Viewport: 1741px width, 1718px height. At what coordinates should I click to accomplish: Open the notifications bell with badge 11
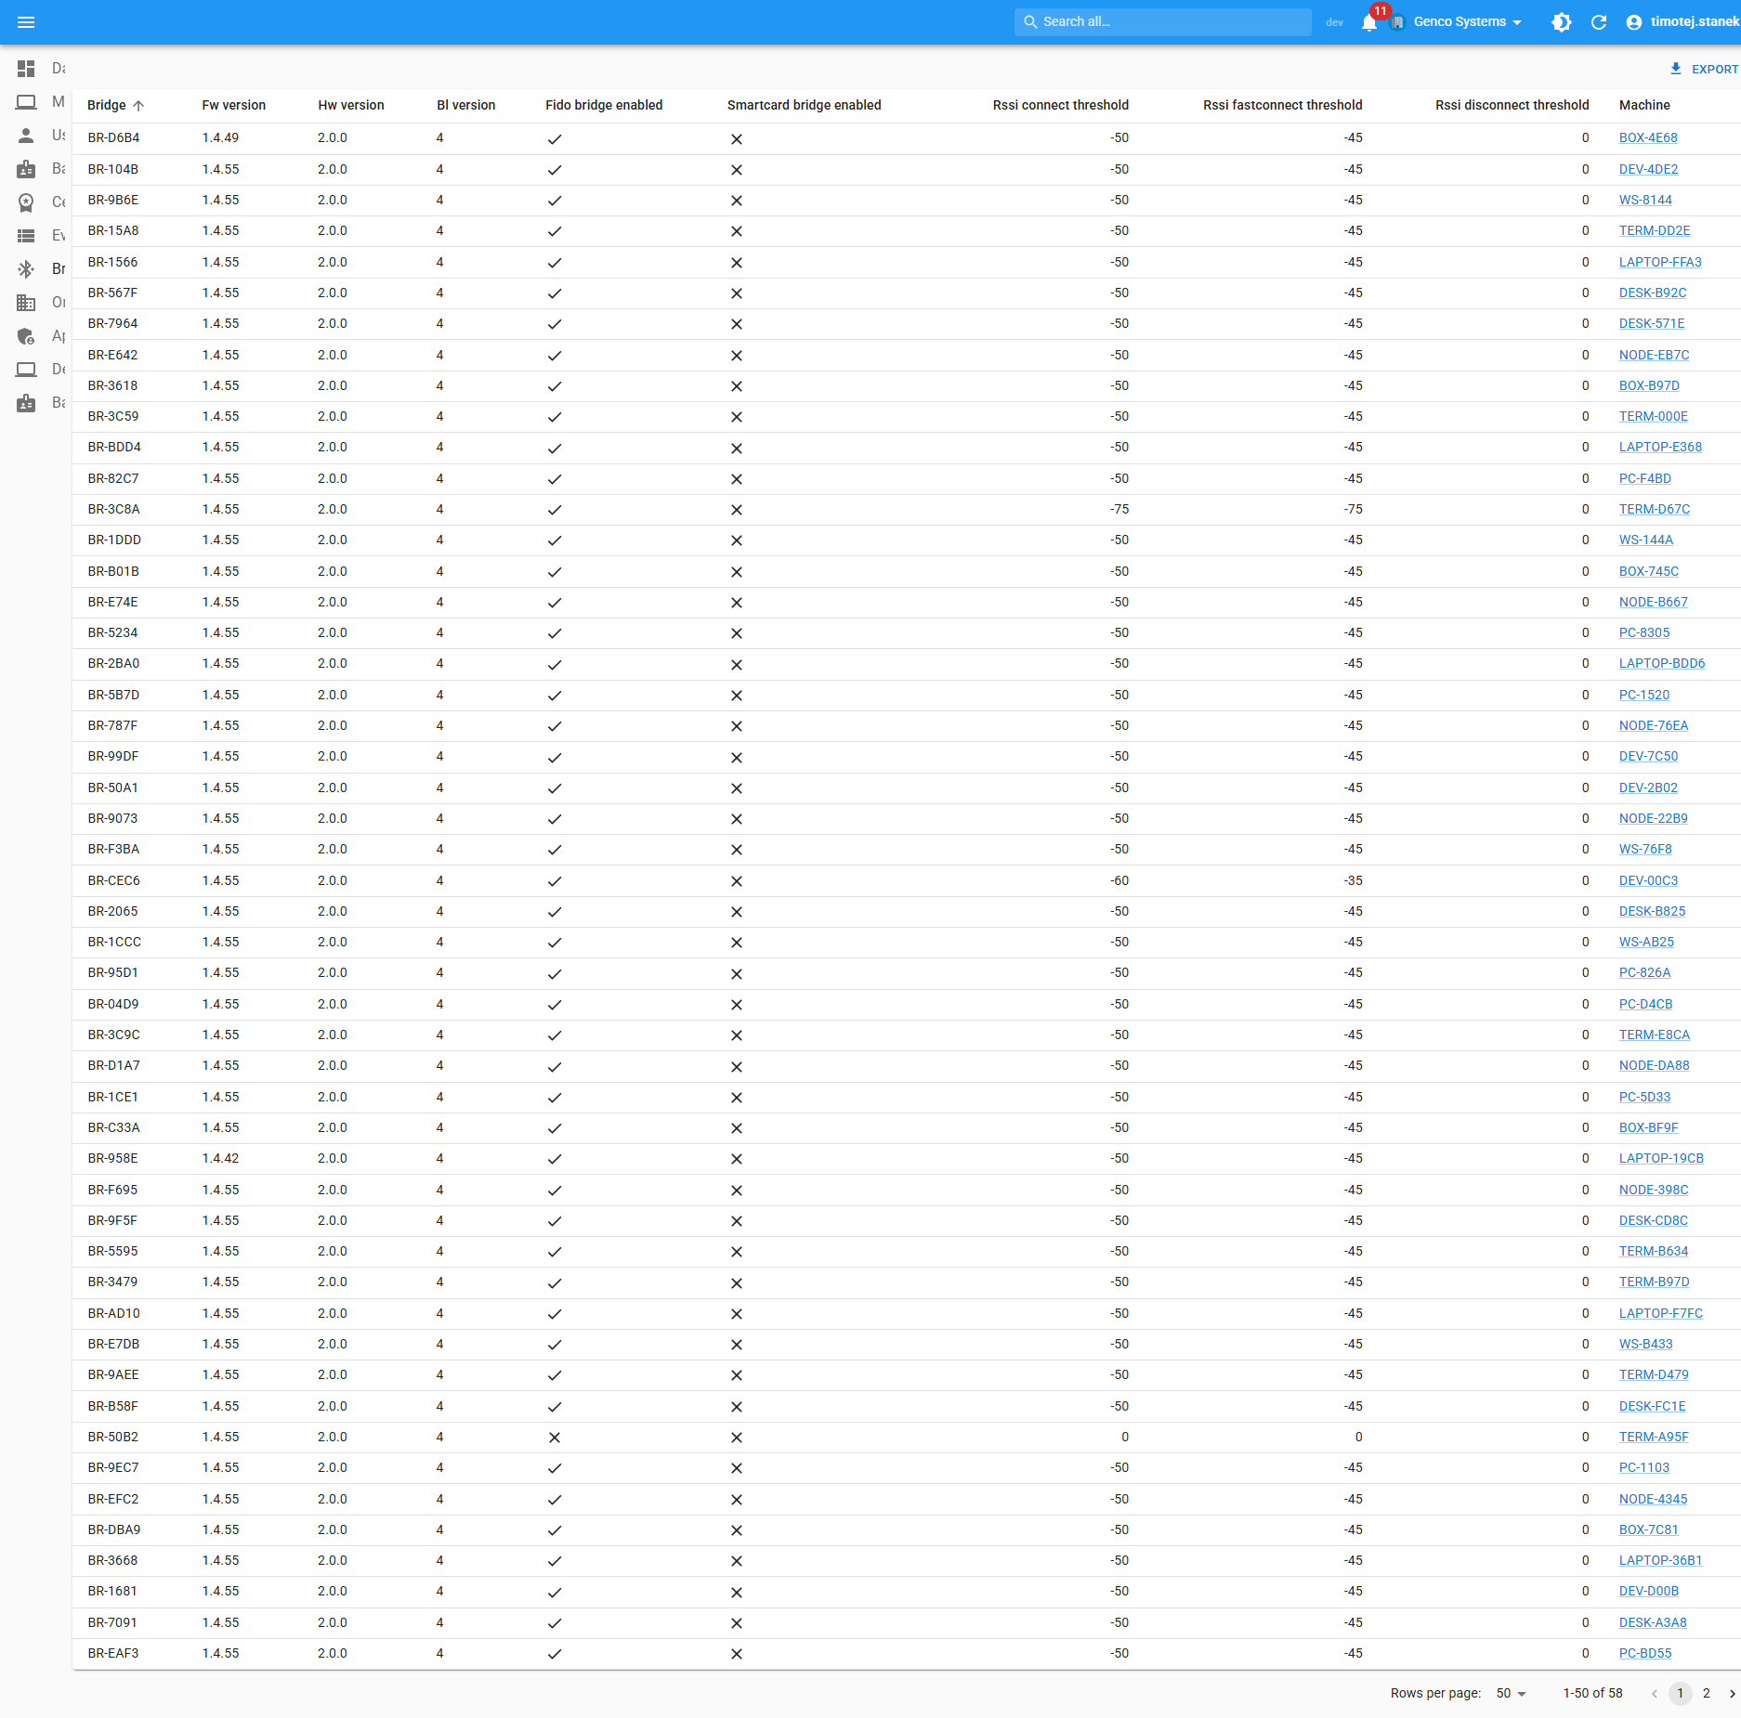pos(1369,22)
